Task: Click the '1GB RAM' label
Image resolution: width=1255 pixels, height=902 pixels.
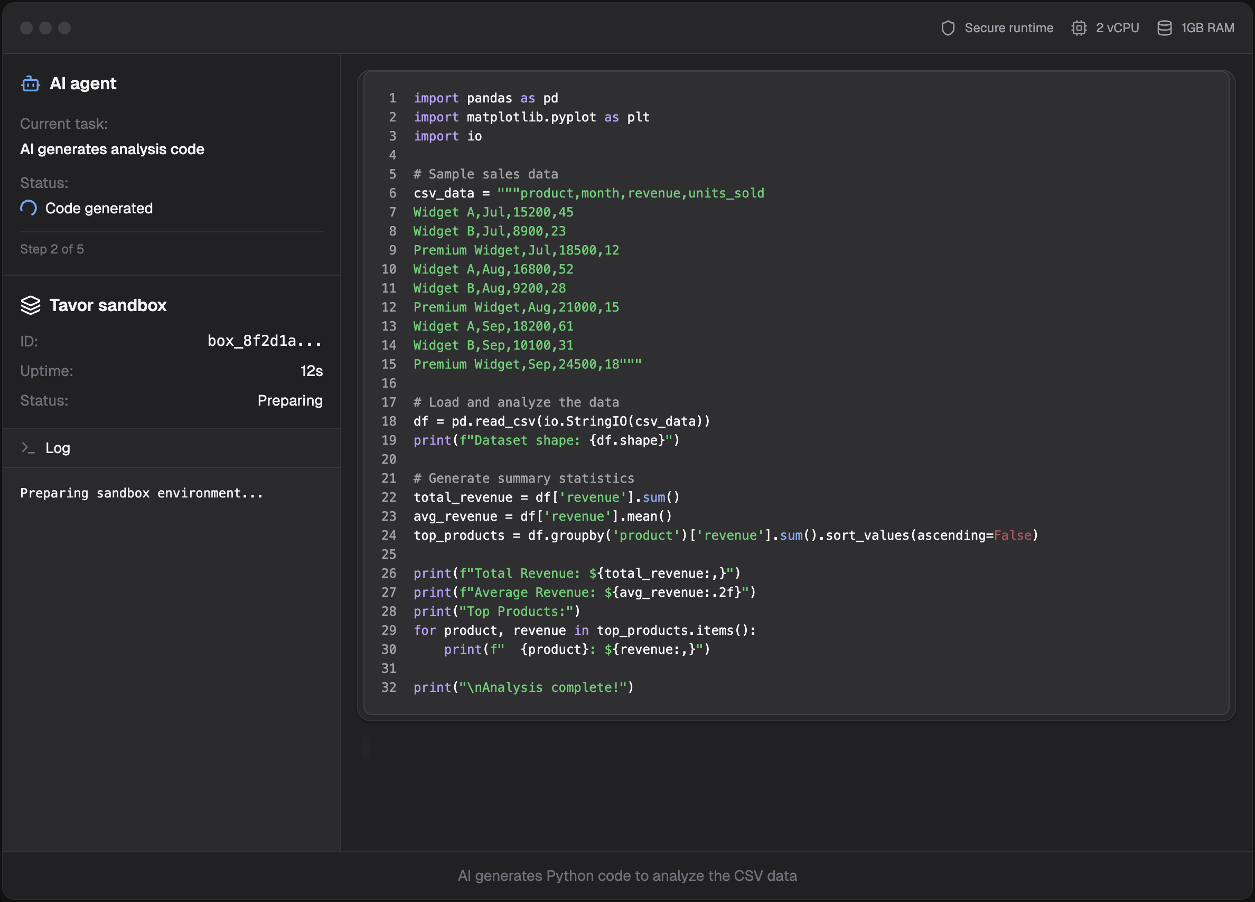Action: point(1207,27)
